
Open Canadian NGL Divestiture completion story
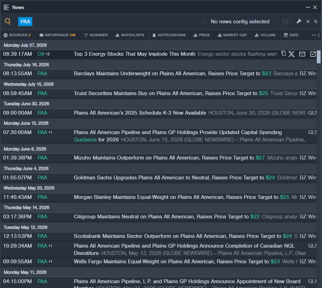(x=184, y=249)
